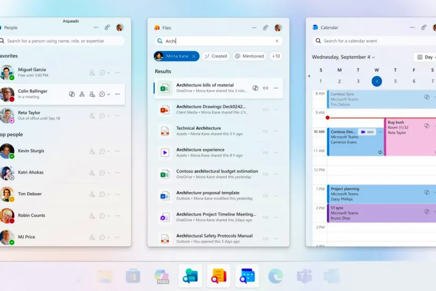Click the Calendar panel share icon
The height and width of the screenshot is (291, 436).
tap(424, 27)
